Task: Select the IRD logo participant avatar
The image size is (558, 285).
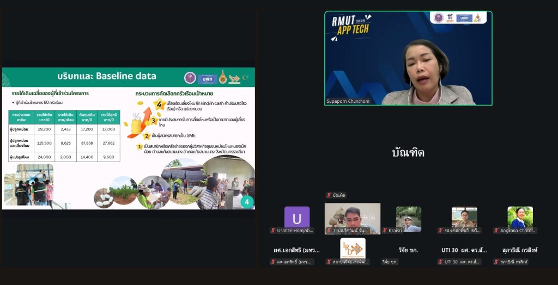Action: [353, 248]
